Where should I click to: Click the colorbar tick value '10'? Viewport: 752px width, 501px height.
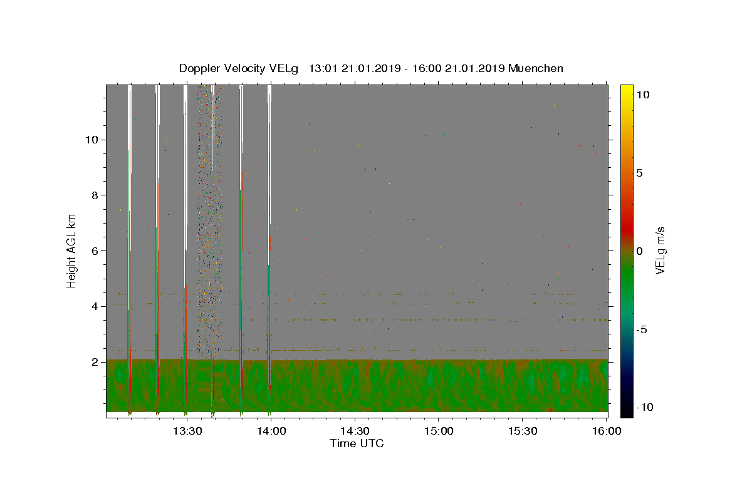(x=642, y=94)
